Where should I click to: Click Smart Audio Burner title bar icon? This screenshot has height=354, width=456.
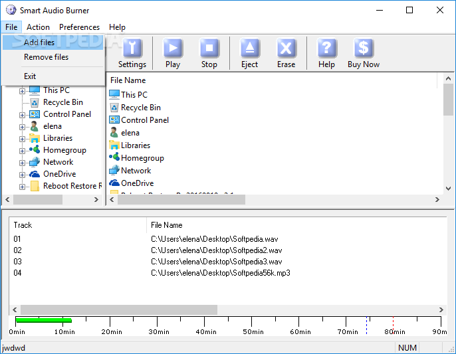(11, 10)
